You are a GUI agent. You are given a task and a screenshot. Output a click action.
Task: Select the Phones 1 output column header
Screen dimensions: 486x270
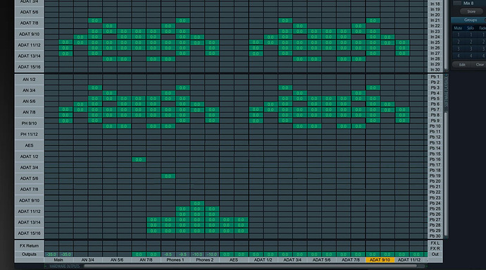pos(175,260)
